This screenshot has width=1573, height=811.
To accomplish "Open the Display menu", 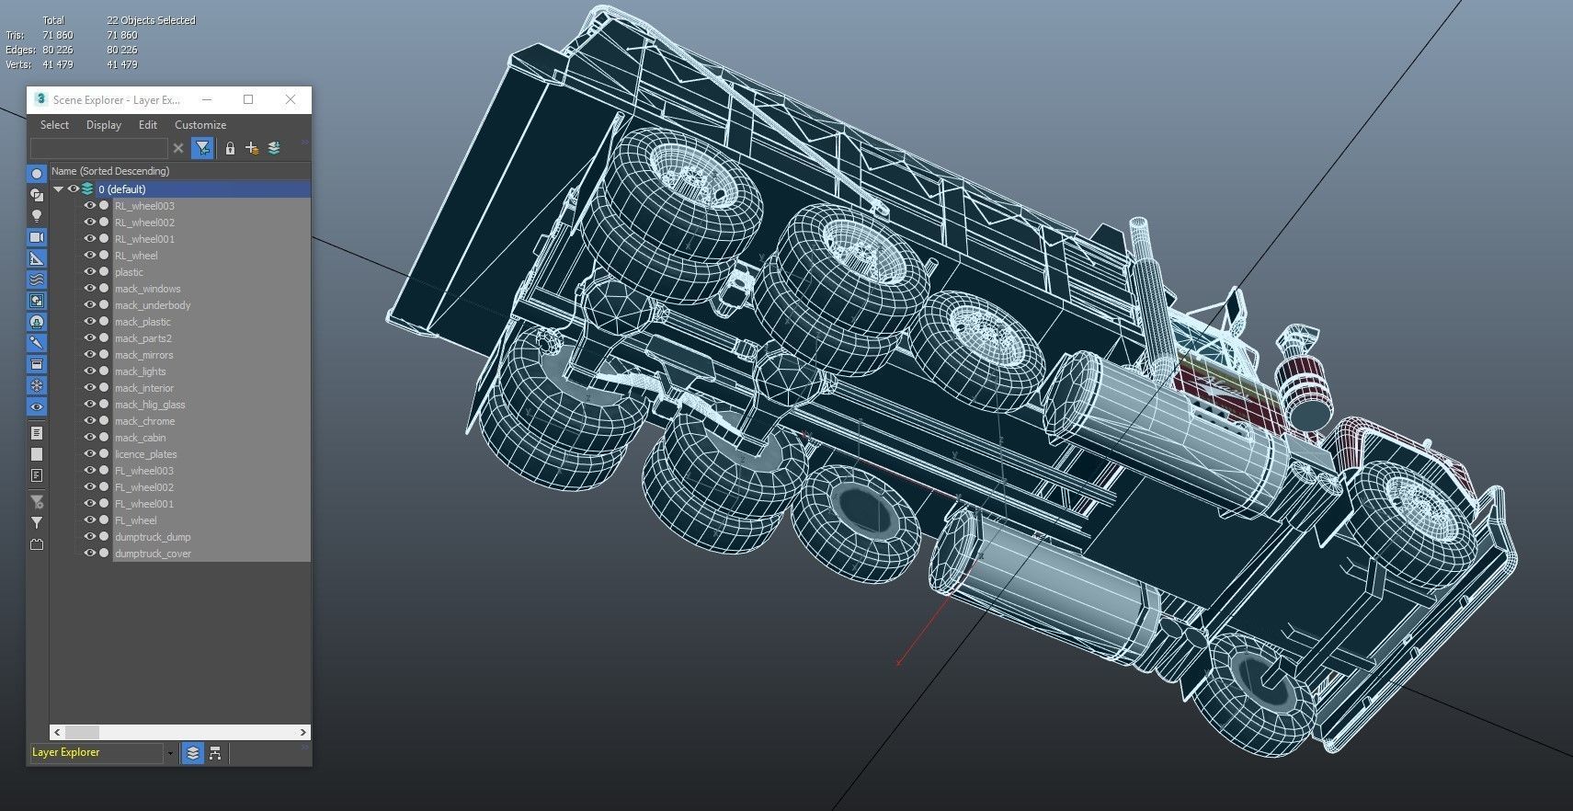I will [x=104, y=125].
